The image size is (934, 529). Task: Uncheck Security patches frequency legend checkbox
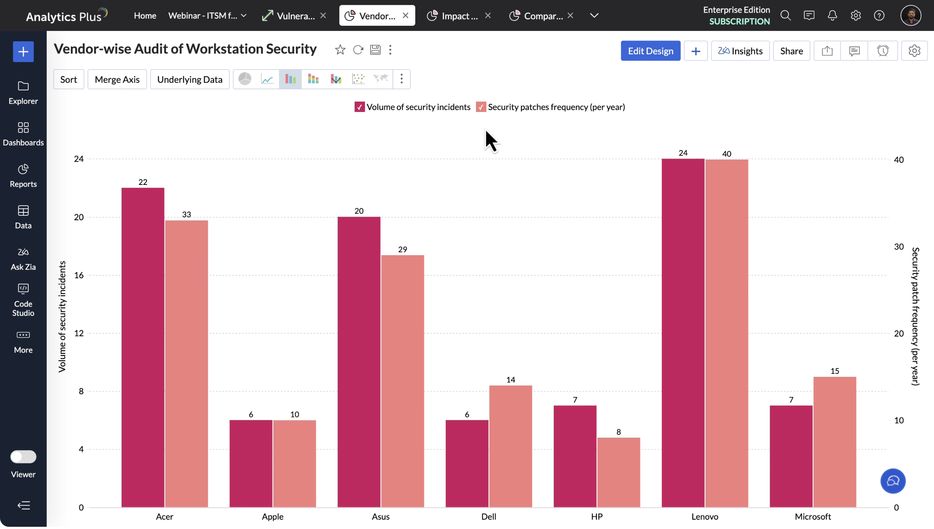[481, 108]
